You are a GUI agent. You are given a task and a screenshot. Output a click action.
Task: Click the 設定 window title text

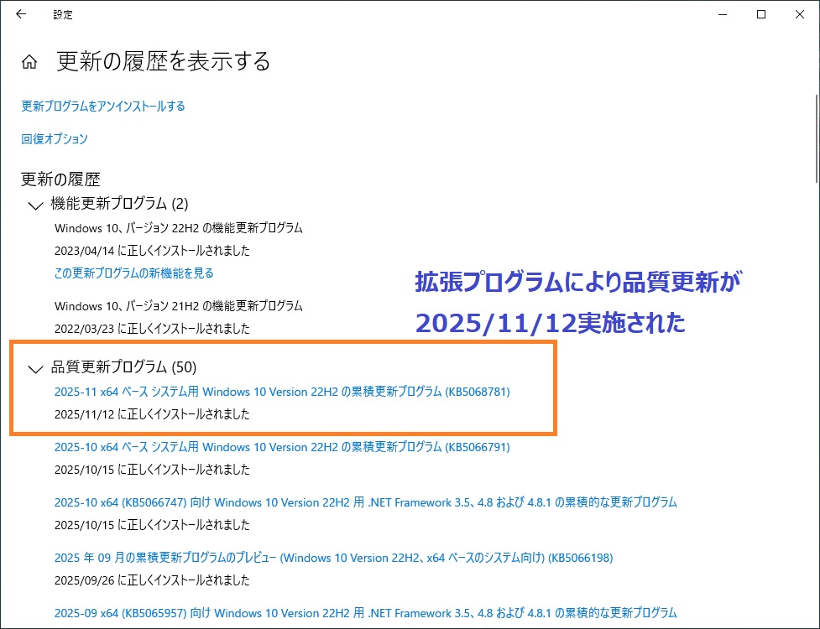tap(63, 14)
